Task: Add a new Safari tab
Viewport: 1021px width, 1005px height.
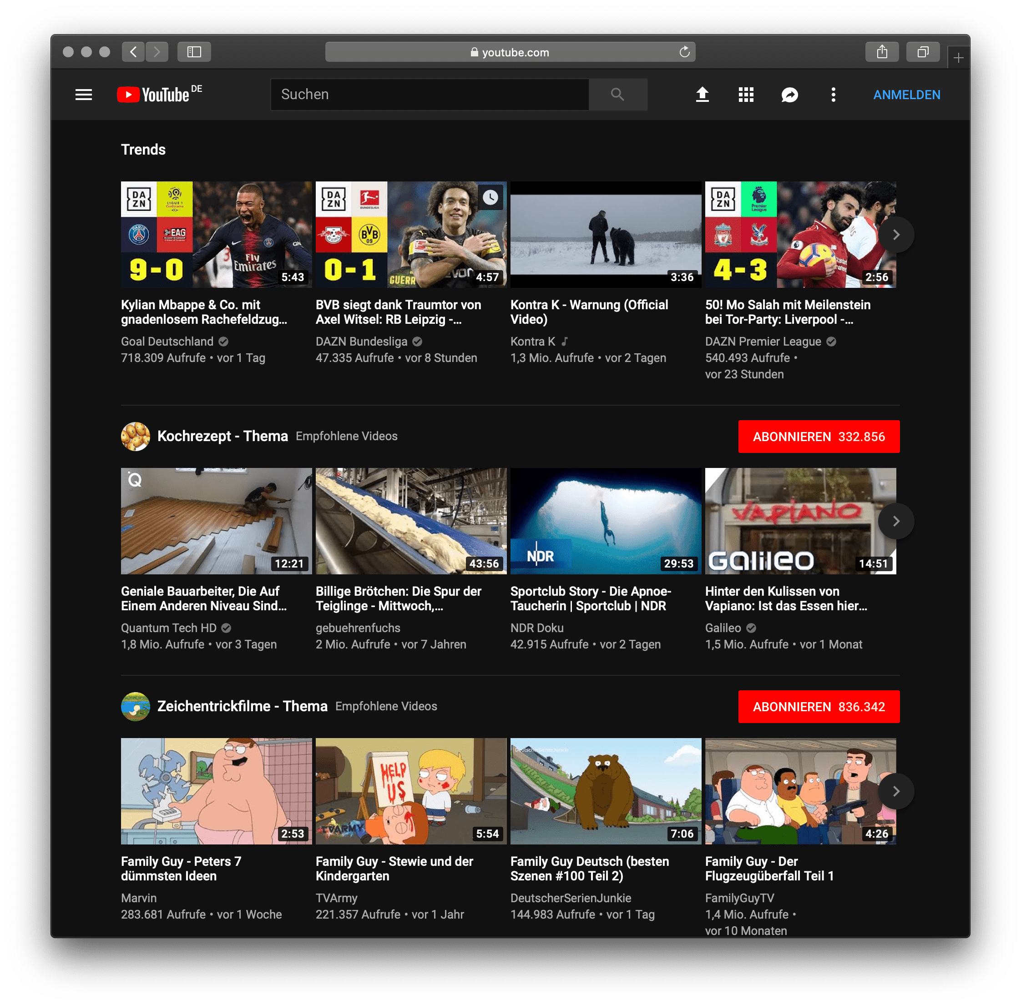Action: click(x=958, y=58)
